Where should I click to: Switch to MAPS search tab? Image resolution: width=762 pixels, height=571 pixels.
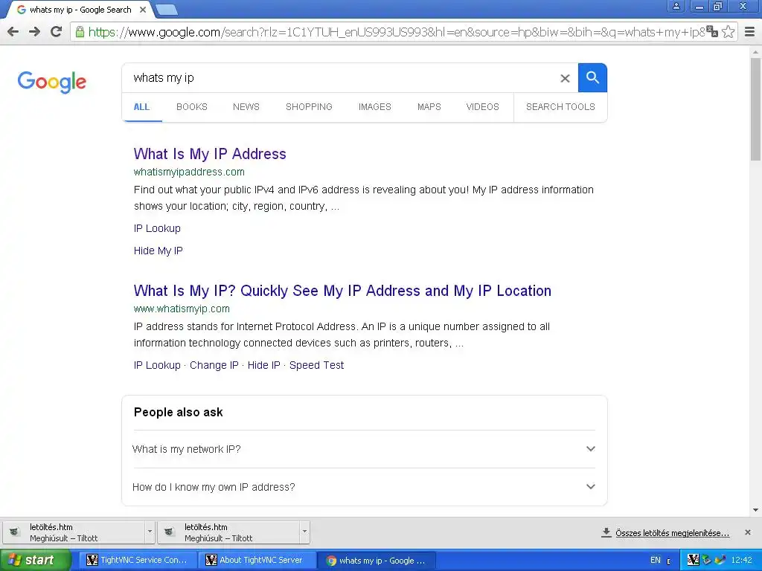point(429,107)
